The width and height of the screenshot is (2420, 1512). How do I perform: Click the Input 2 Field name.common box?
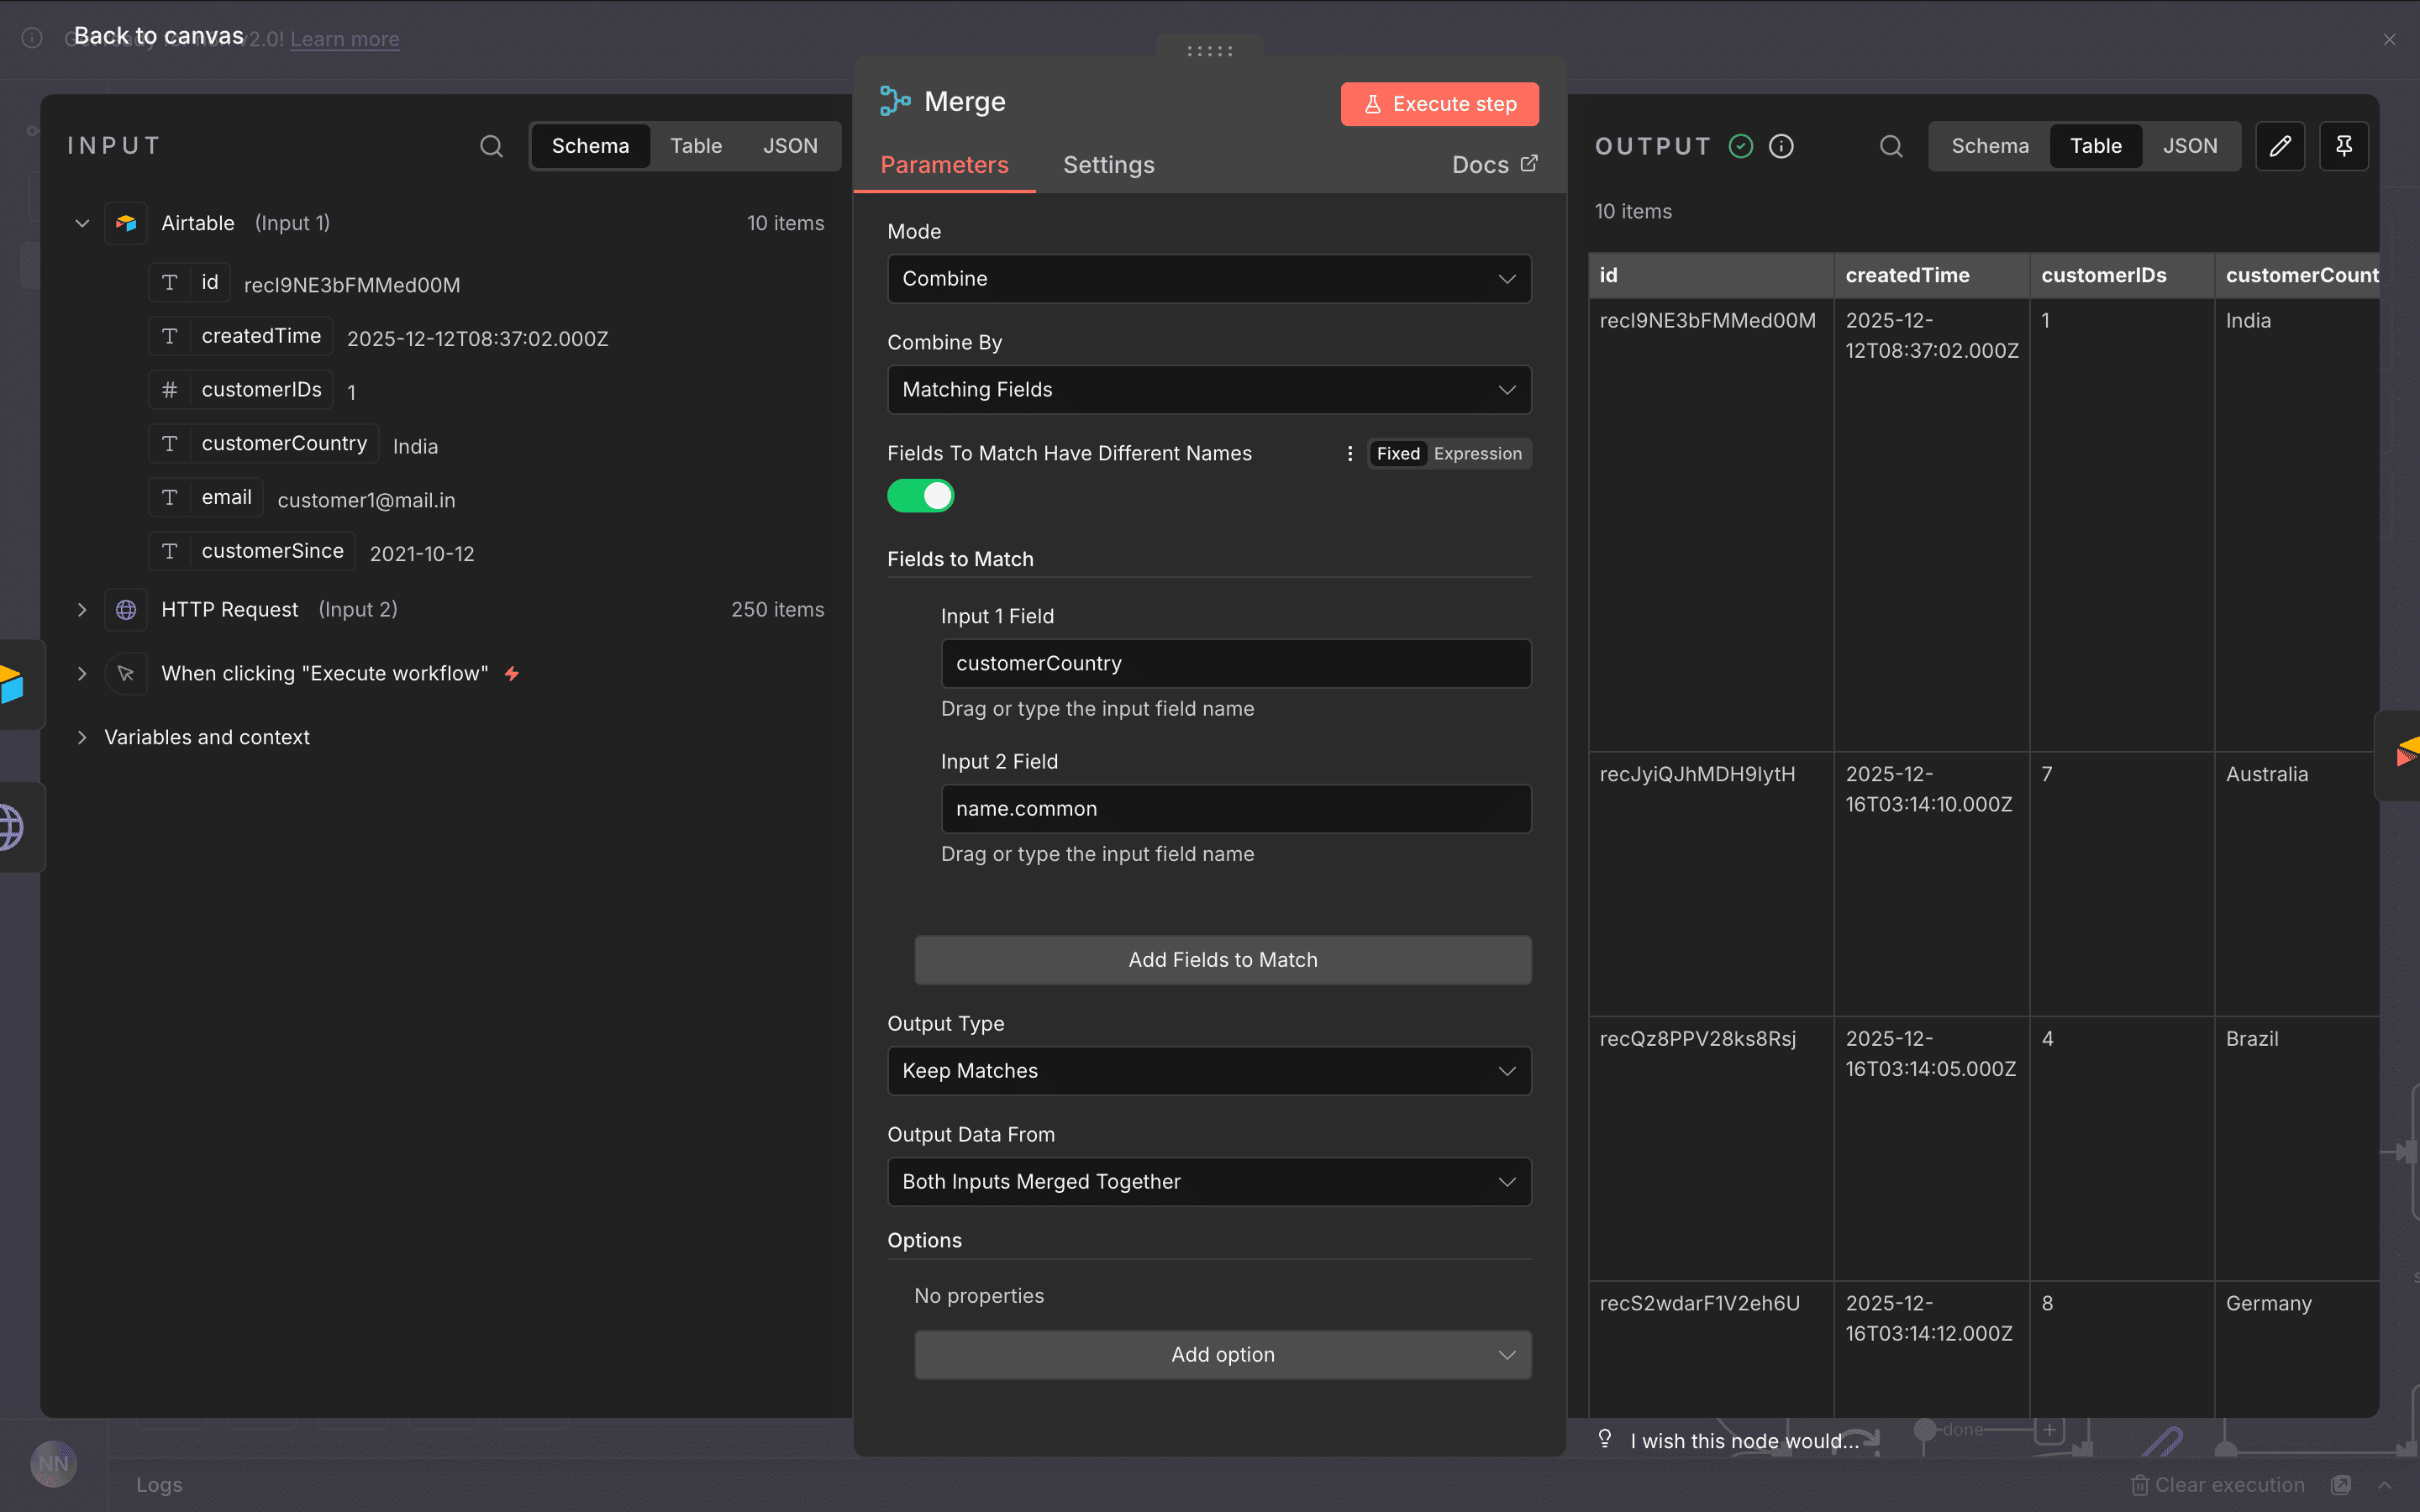(x=1236, y=809)
